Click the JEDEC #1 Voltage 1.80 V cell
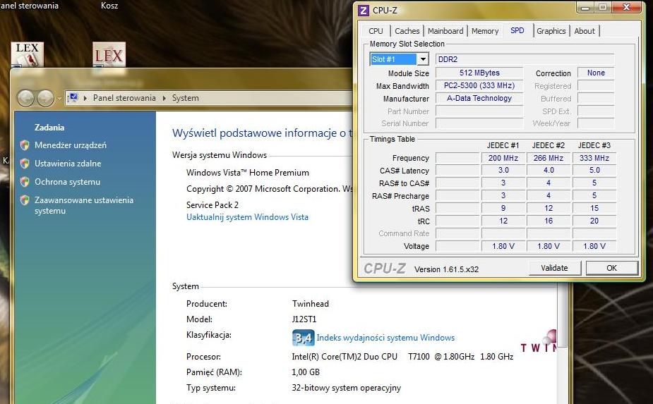 pyautogui.click(x=503, y=246)
